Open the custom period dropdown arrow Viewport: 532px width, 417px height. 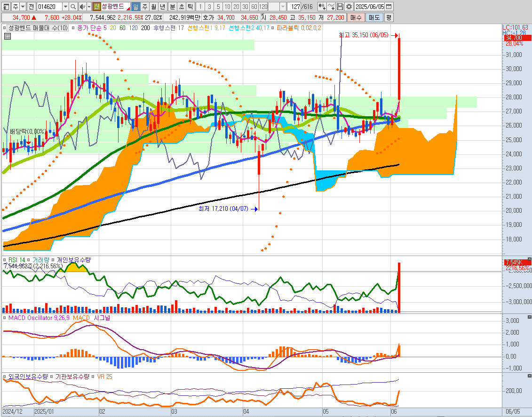283,7
